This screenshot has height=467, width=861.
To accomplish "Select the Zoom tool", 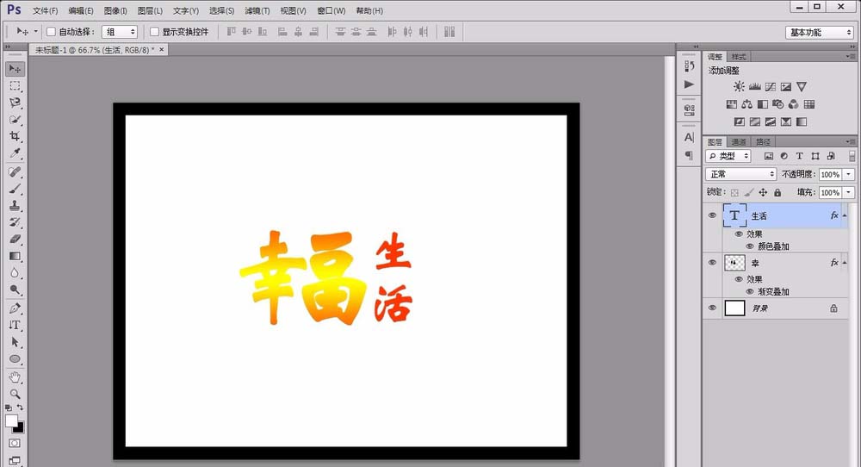I will tap(15, 394).
